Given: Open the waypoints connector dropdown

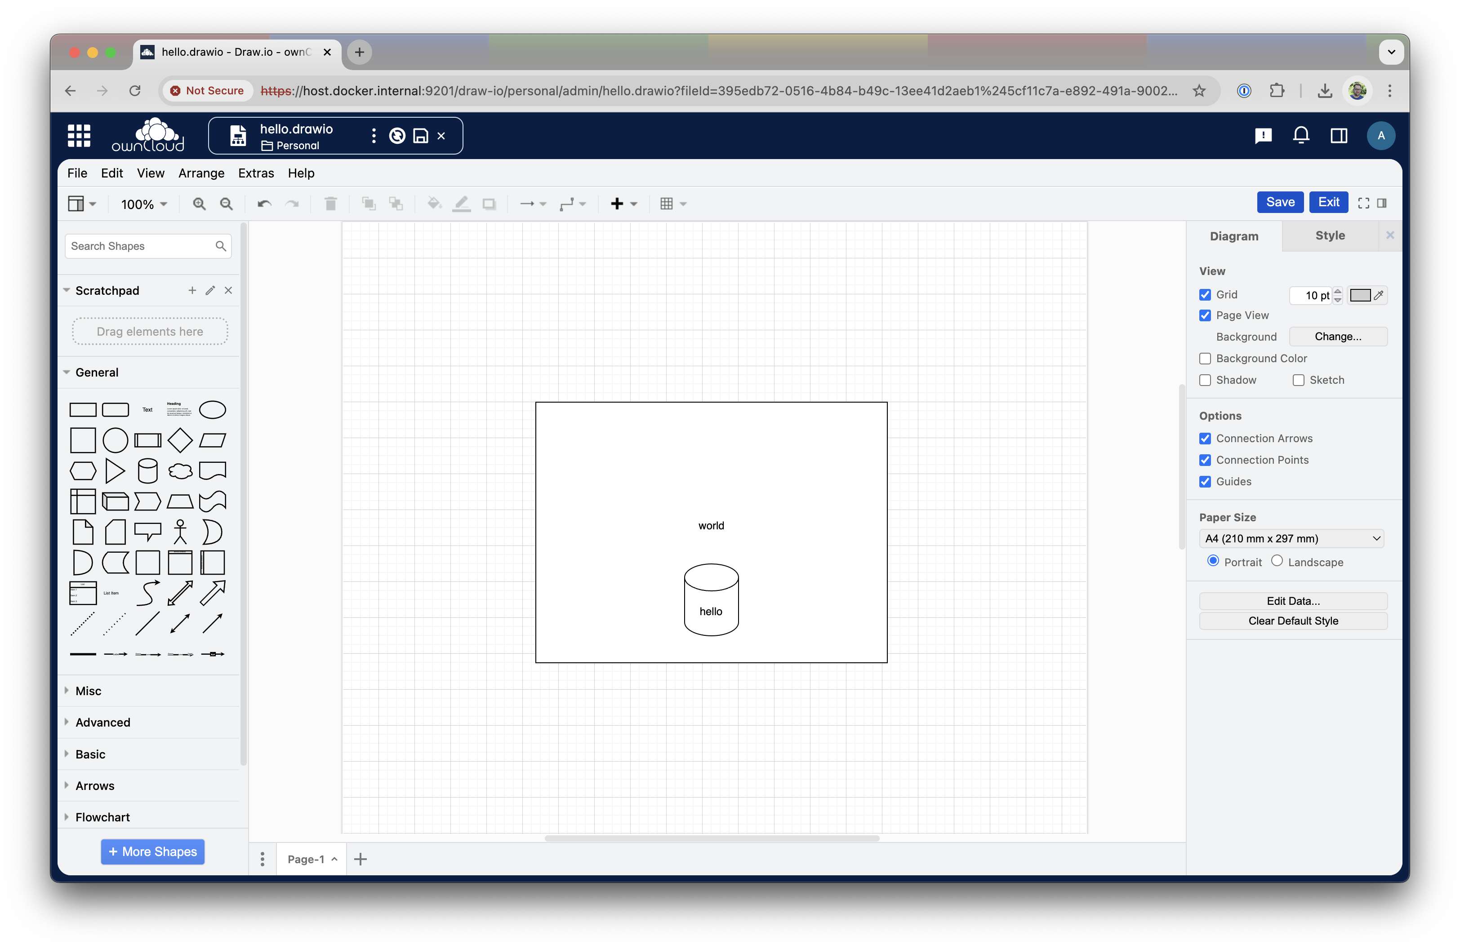Looking at the screenshot, I should [x=572, y=204].
